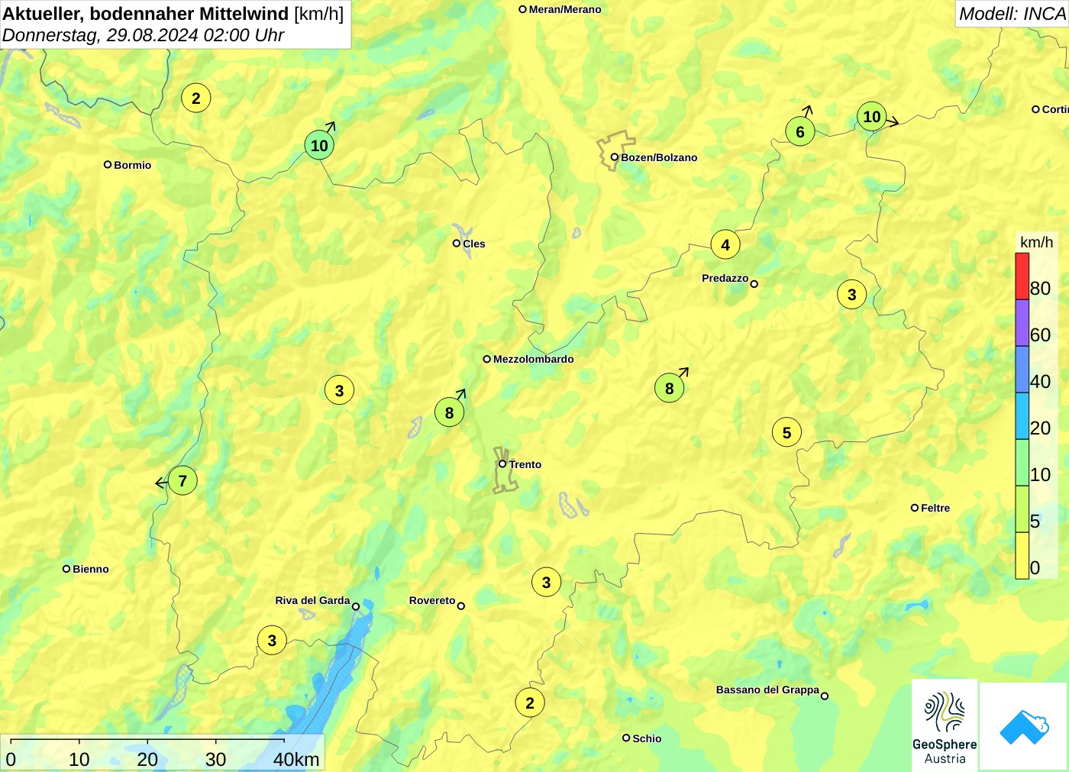Click the Bozen/Bolzano city label
Viewport: 1069px width, 772px height.
tap(659, 157)
